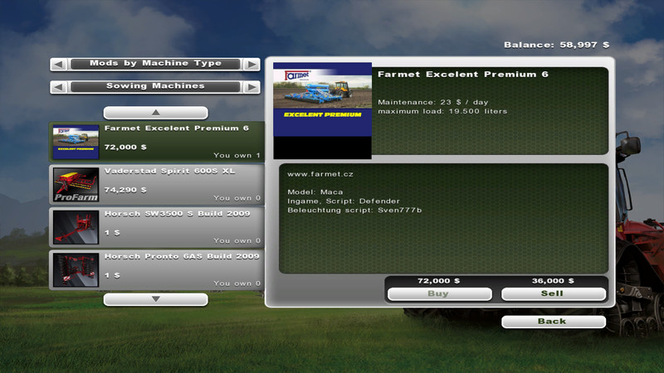Click the Farmet thumbnail in the list
The height and width of the screenshot is (373, 664).
[76, 142]
